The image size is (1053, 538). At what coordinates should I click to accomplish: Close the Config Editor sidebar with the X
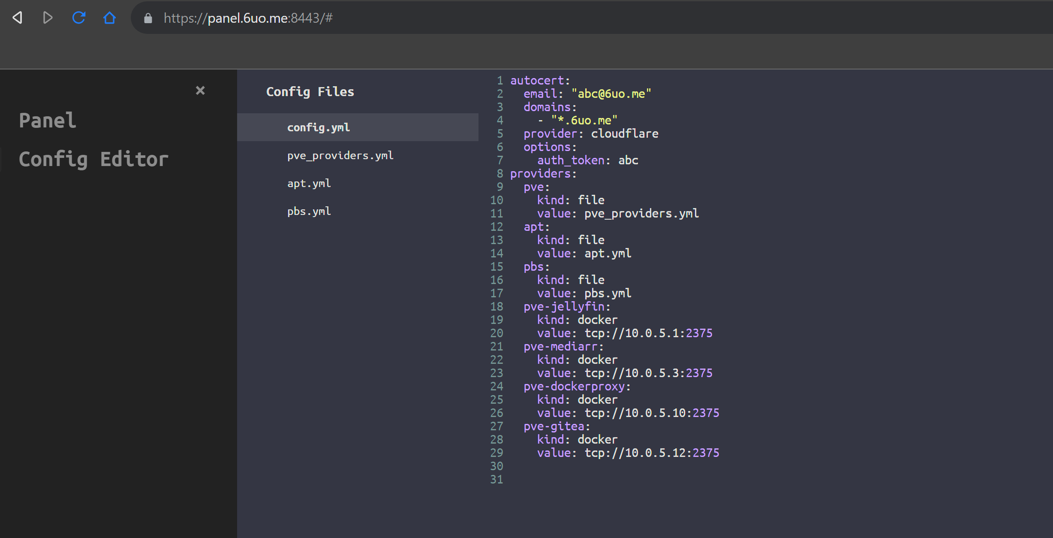click(x=200, y=90)
